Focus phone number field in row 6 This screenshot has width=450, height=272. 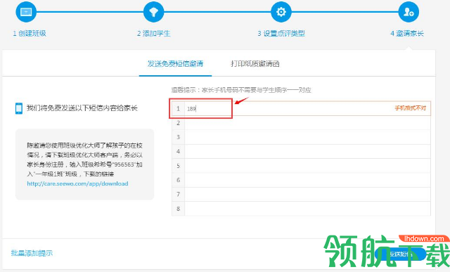coord(307,180)
